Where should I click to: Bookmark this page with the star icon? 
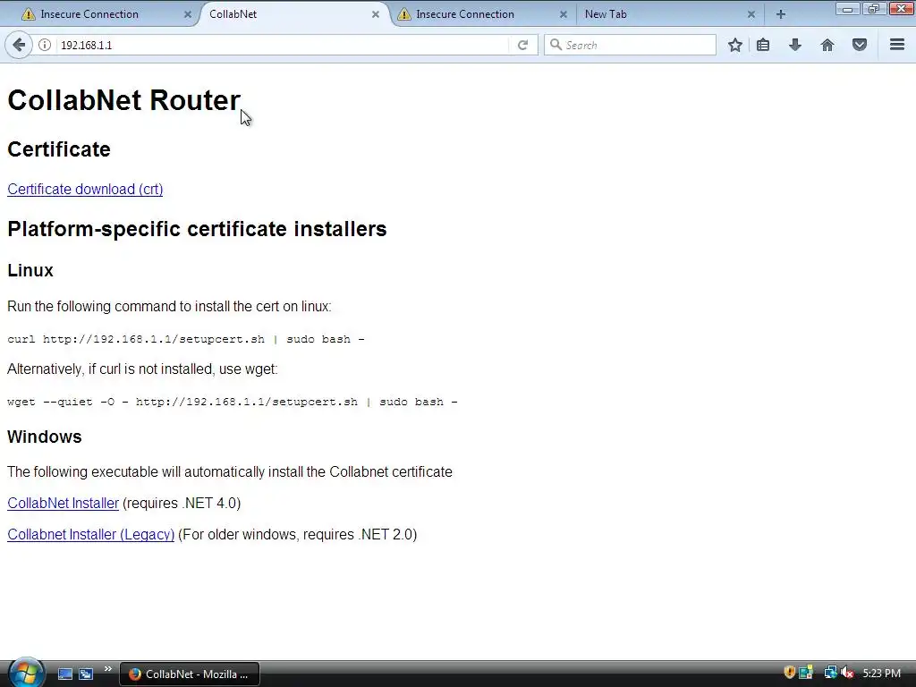click(735, 45)
